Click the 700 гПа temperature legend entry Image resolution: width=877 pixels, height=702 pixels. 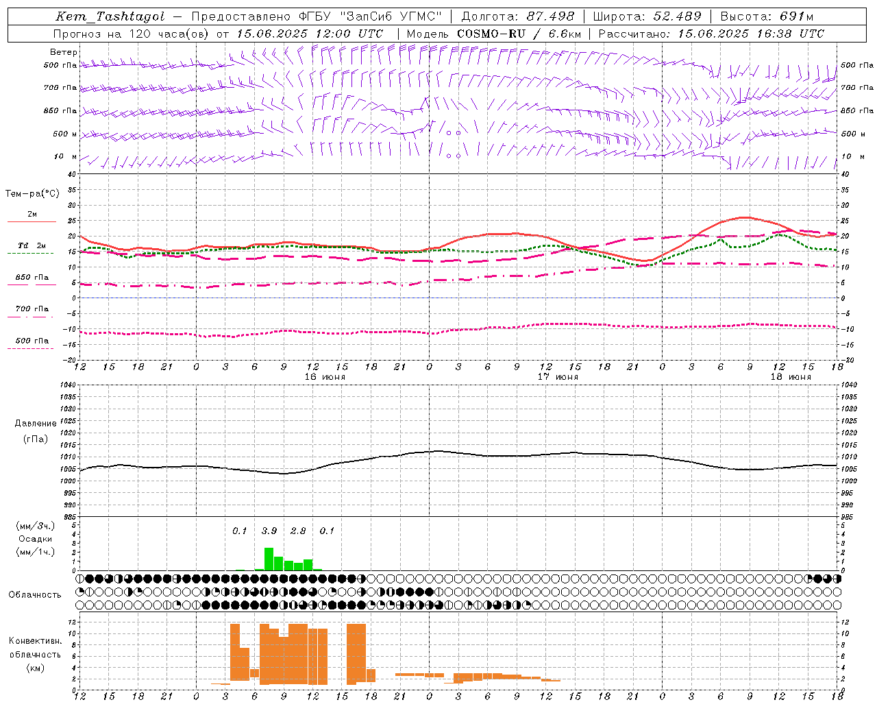[x=32, y=309]
